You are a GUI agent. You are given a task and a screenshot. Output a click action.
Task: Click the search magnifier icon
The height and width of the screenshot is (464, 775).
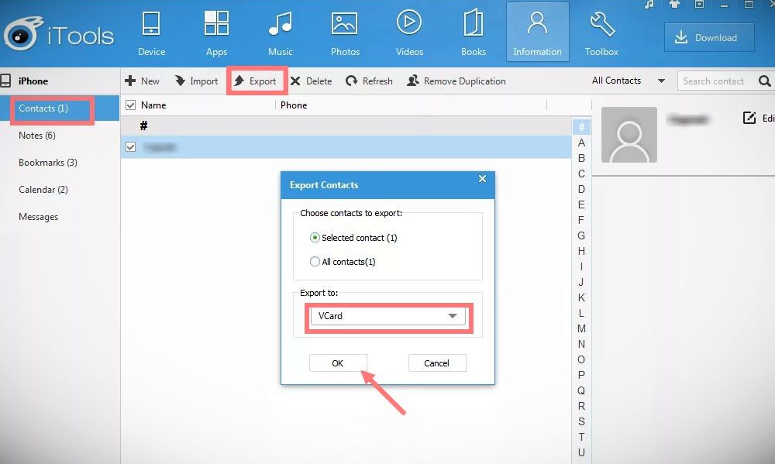(764, 81)
